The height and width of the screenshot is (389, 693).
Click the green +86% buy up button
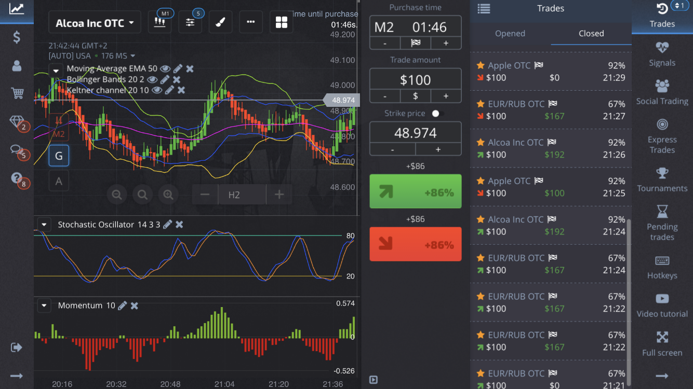pos(416,191)
